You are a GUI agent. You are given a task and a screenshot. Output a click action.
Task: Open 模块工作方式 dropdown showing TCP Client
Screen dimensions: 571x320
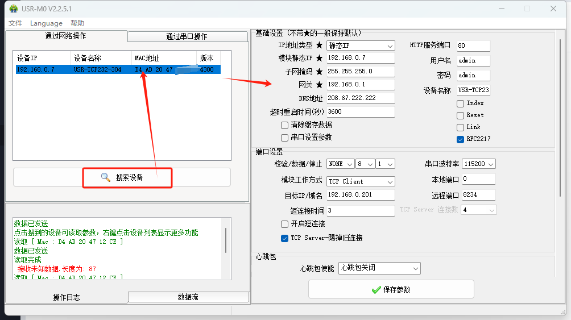click(x=361, y=181)
